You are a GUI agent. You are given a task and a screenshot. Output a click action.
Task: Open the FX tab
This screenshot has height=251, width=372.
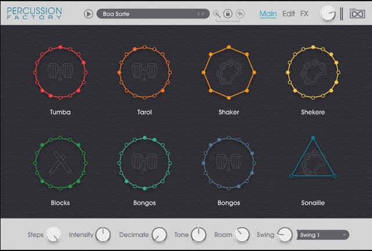pos(304,13)
